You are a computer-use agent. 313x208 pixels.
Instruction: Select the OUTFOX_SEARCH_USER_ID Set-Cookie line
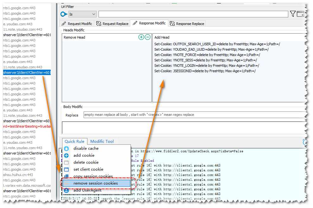tap(217, 44)
